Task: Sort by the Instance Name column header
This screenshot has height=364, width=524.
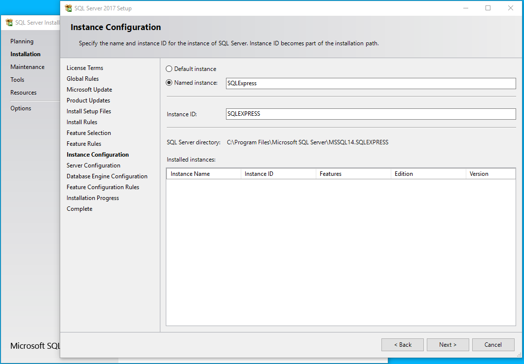Action: tap(204, 174)
